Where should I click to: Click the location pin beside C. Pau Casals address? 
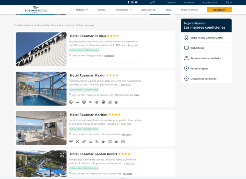click(70, 134)
